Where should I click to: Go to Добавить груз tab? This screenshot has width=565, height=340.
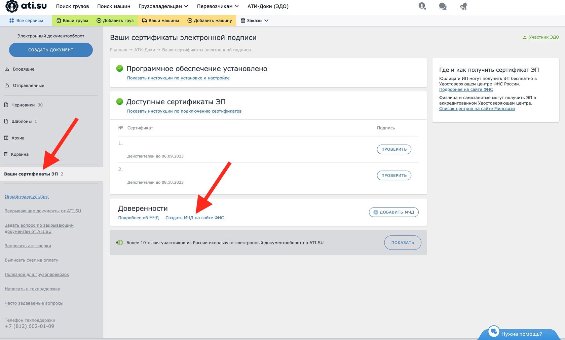(115, 21)
